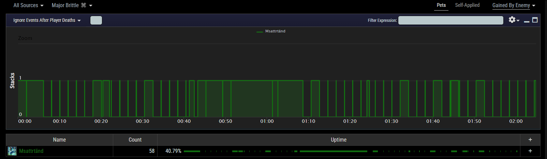Click the blank button beside death events dropdown
Image resolution: width=547 pixels, height=159 pixels.
click(96, 20)
